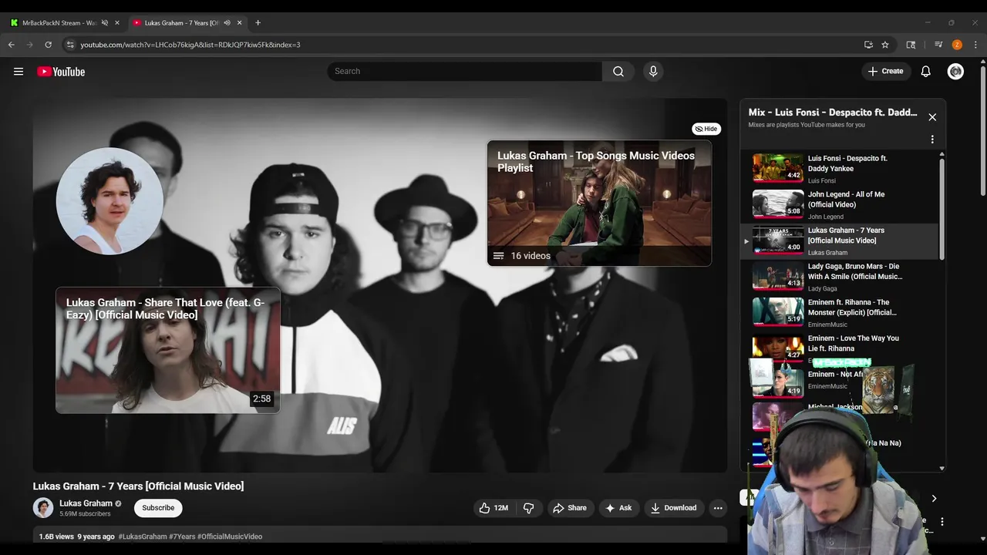Open Lukas Graham channel avatar below video
This screenshot has width=987, height=555.
43,508
